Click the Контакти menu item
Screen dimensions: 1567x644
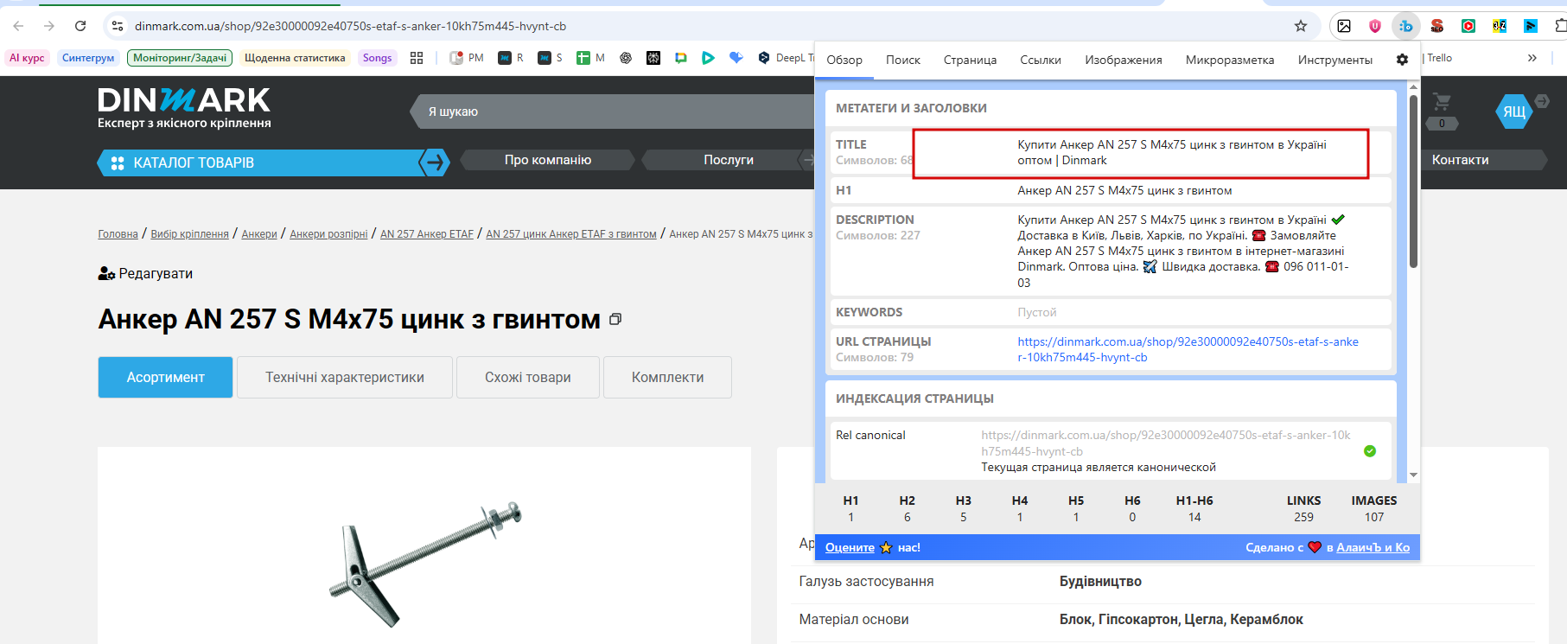(x=1460, y=160)
